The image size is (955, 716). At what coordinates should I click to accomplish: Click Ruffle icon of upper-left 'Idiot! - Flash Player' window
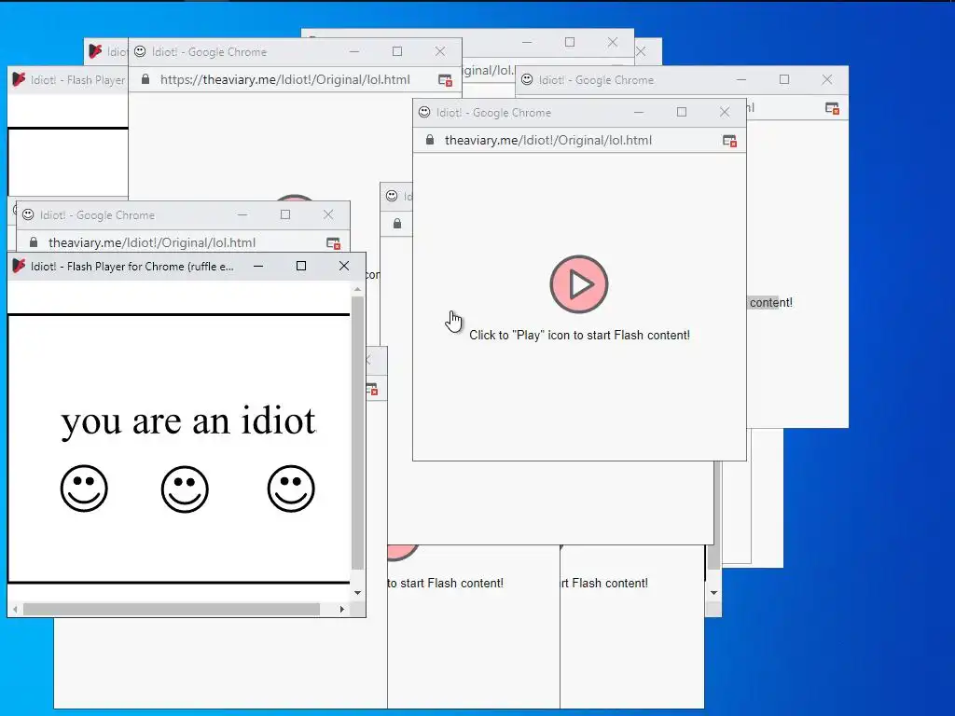pos(19,80)
